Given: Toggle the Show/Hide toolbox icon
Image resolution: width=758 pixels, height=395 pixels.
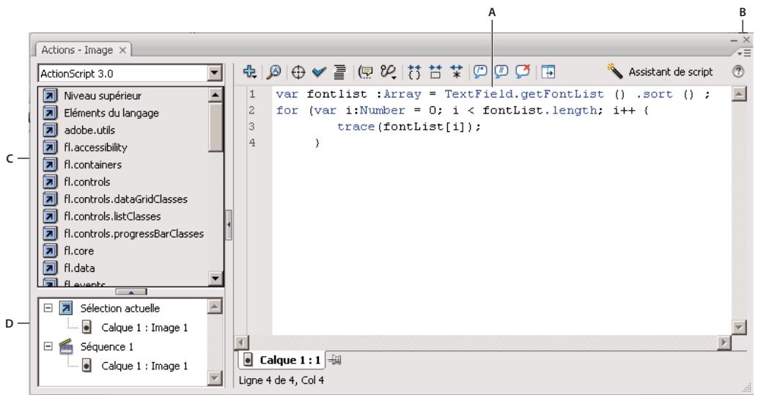Looking at the screenshot, I should pyautogui.click(x=548, y=72).
